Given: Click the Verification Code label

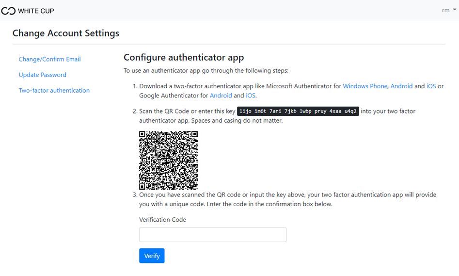Looking at the screenshot, I should 162,220.
